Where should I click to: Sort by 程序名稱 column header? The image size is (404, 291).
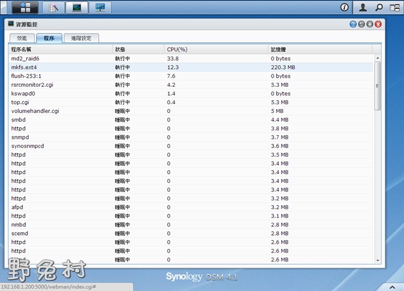click(x=61, y=49)
